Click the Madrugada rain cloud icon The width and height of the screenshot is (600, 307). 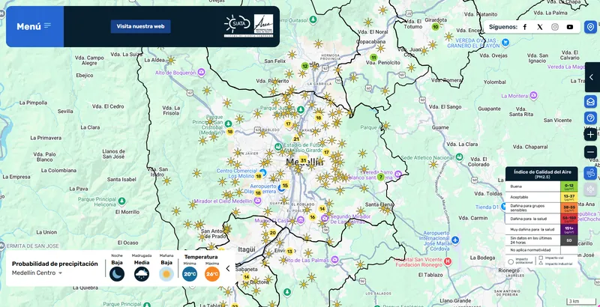[x=142, y=274]
